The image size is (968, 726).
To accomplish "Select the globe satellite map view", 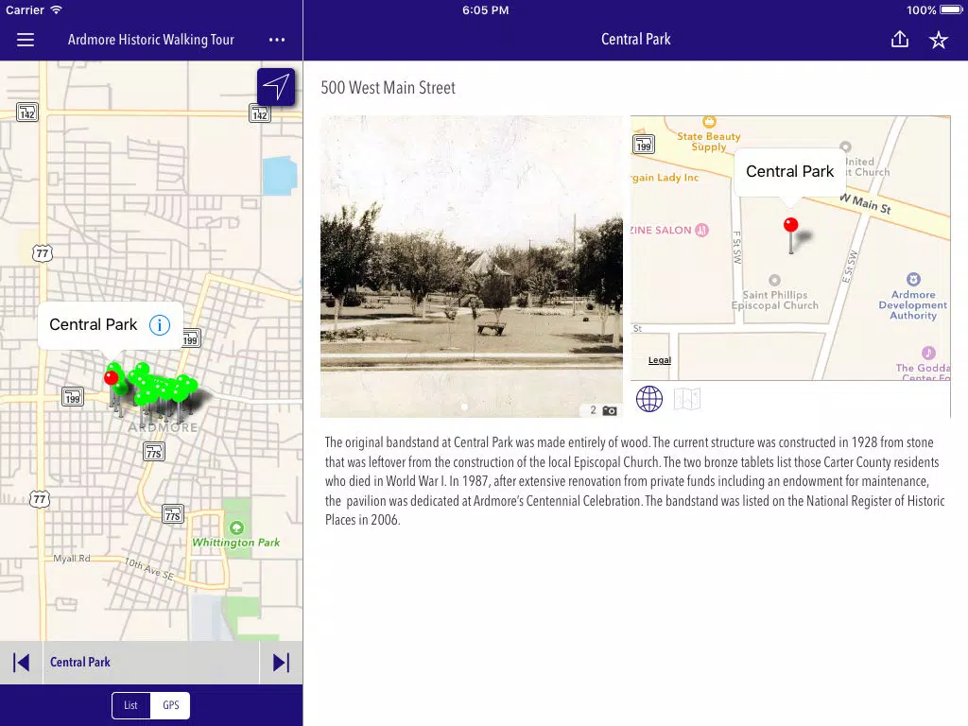I will [x=649, y=399].
